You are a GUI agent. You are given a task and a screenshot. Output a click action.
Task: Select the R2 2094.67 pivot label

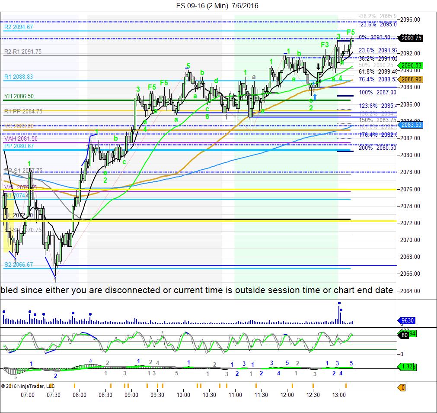click(19, 27)
